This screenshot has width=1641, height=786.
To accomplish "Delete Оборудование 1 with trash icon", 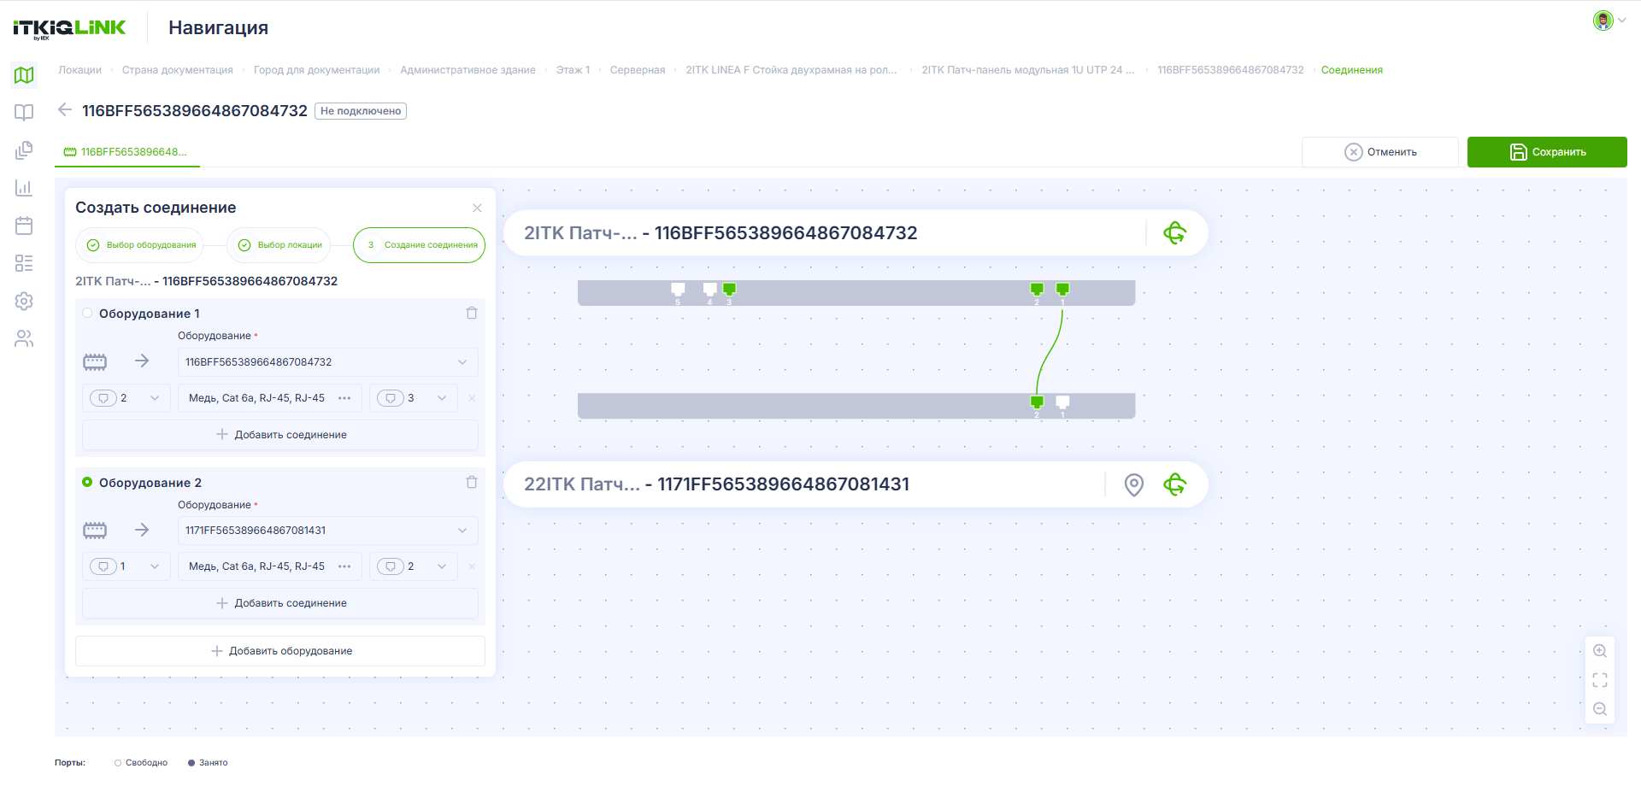I will (x=472, y=313).
